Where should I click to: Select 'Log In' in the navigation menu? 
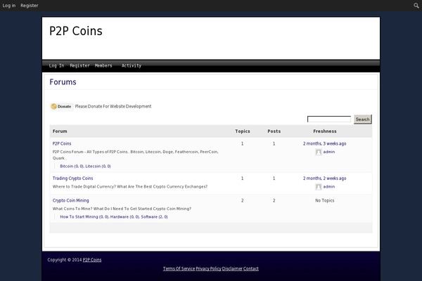(56, 65)
